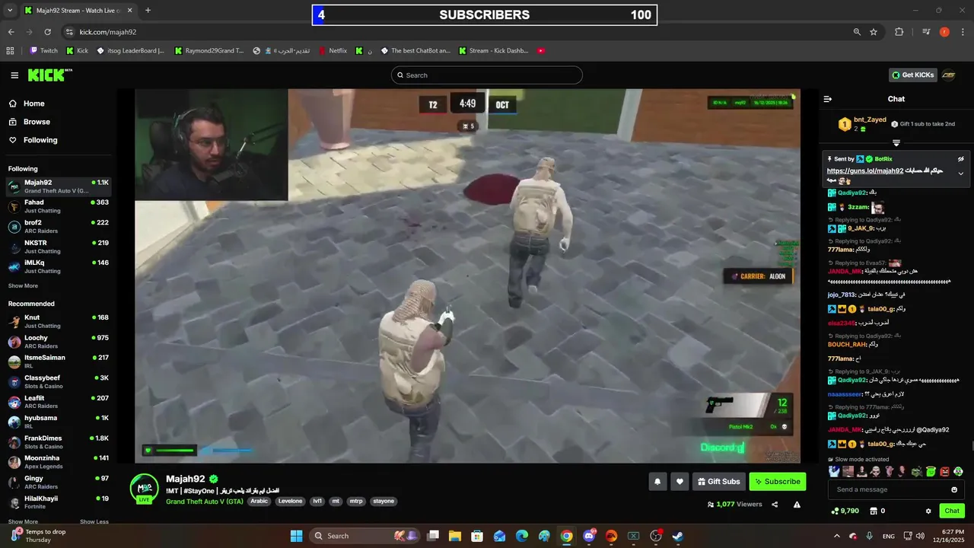The image size is (974, 548).
Task: Open Microsoft Edge from taskbar
Action: tap(521, 536)
